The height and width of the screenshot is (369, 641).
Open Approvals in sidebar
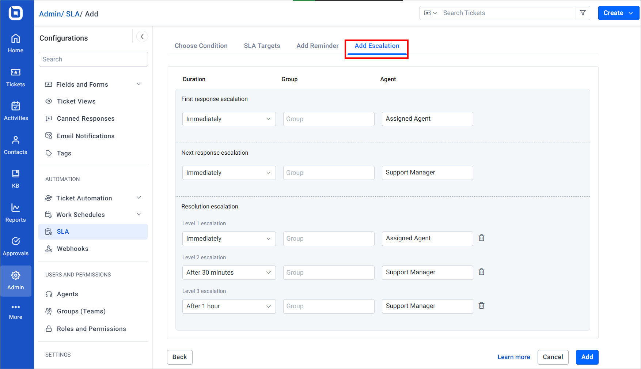click(16, 246)
